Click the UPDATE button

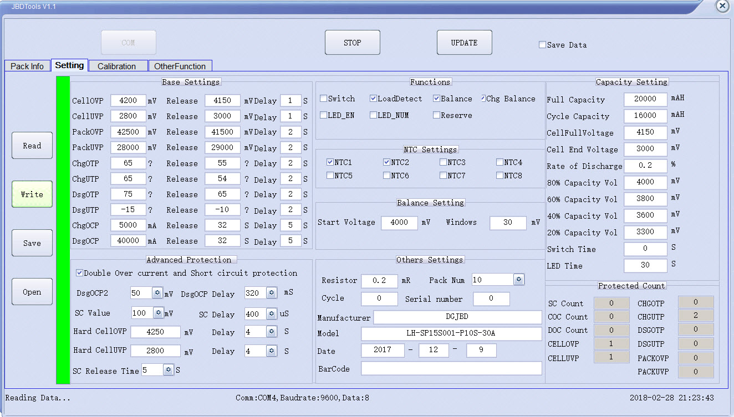coord(465,43)
